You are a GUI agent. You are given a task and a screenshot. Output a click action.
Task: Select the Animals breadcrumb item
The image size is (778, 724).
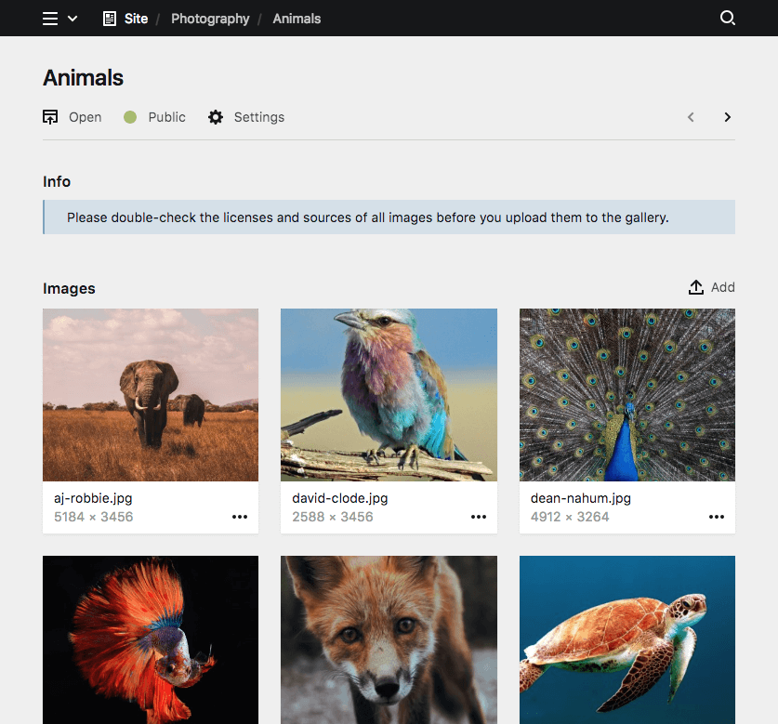(x=297, y=19)
